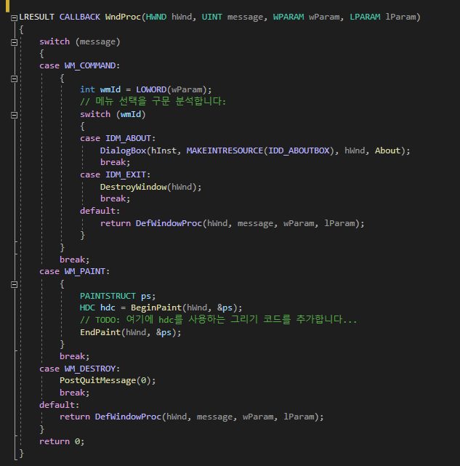Click the PAINTSTRUCT type name
Screen dimensions: 460x466
tap(108, 296)
